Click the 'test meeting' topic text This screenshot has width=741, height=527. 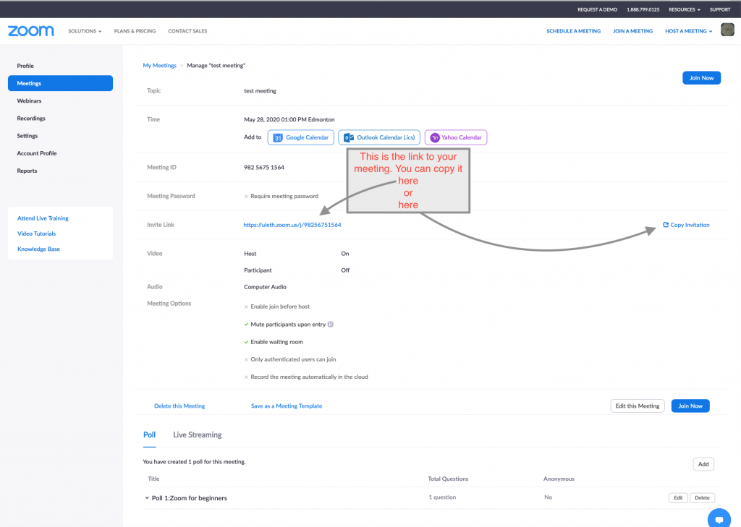click(x=260, y=90)
